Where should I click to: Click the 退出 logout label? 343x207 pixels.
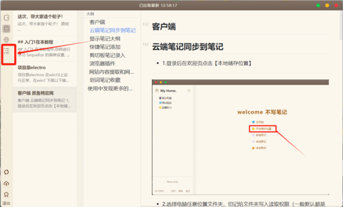pos(6,203)
